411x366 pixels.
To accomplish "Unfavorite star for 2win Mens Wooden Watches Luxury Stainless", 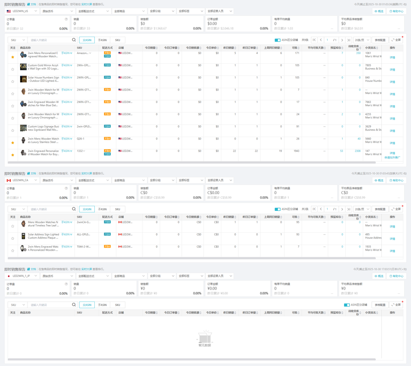I will point(12,143).
